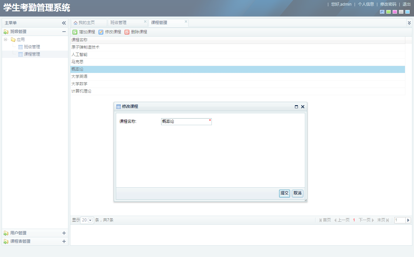Click the 课程名称 column header
The image size is (414, 257).
coord(238,40)
